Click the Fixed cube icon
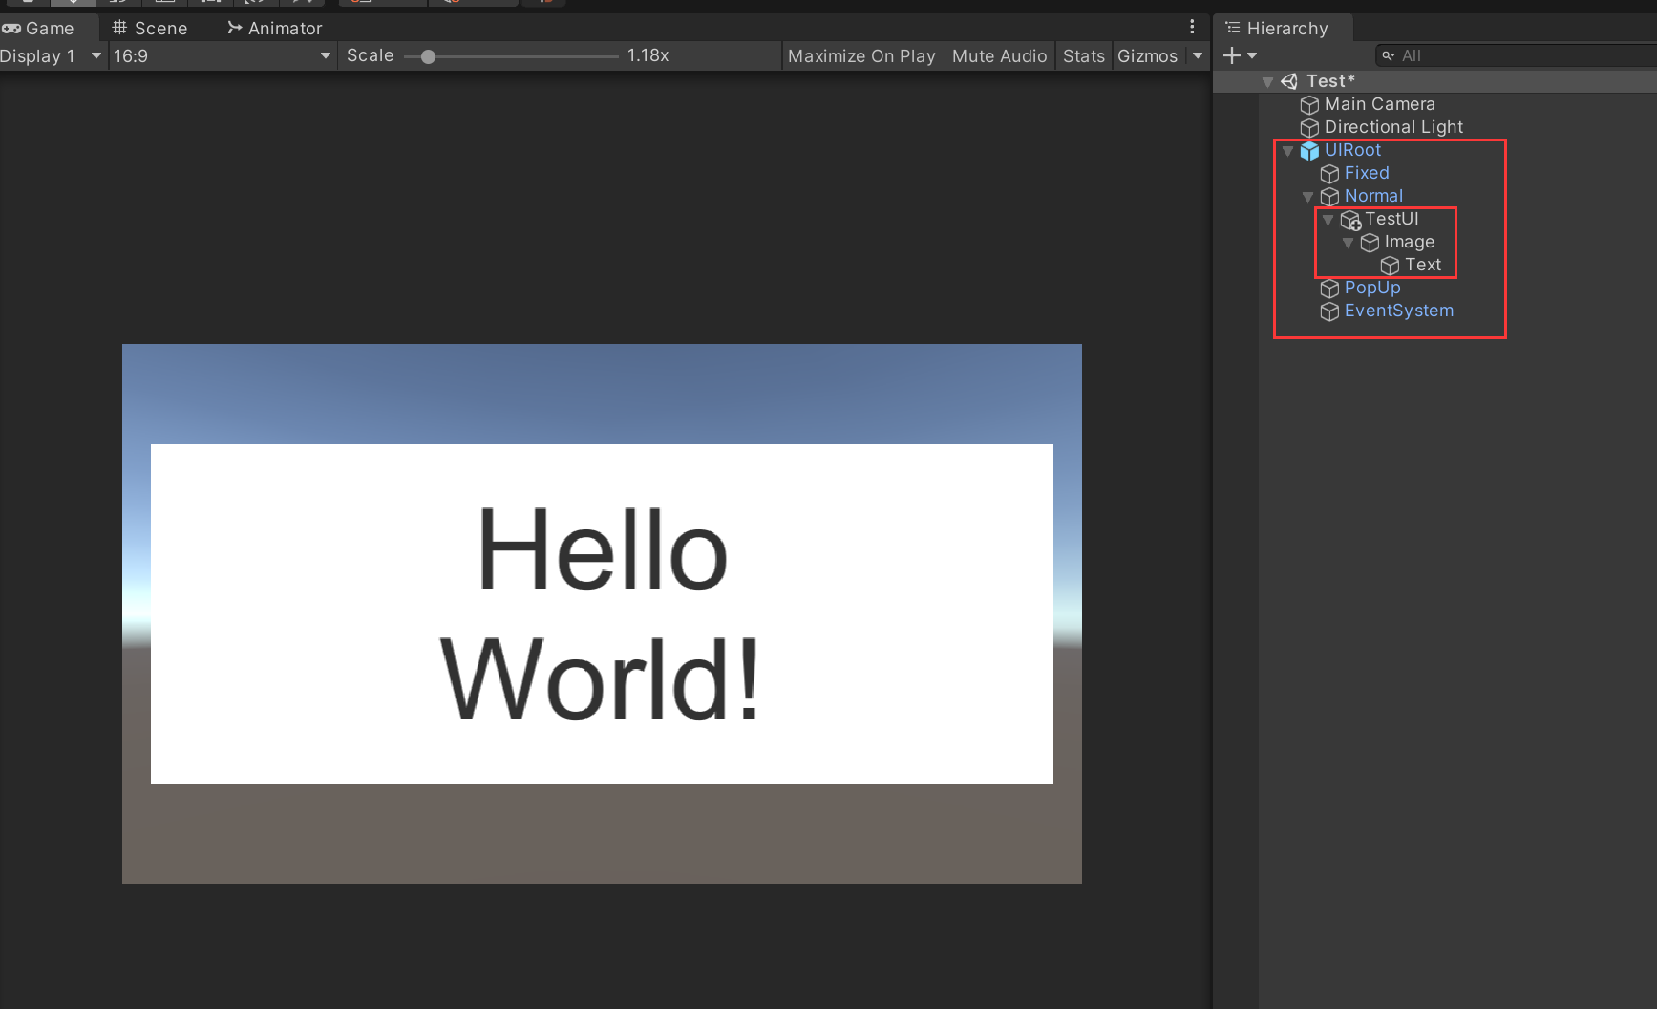This screenshot has width=1657, height=1009. (x=1329, y=173)
